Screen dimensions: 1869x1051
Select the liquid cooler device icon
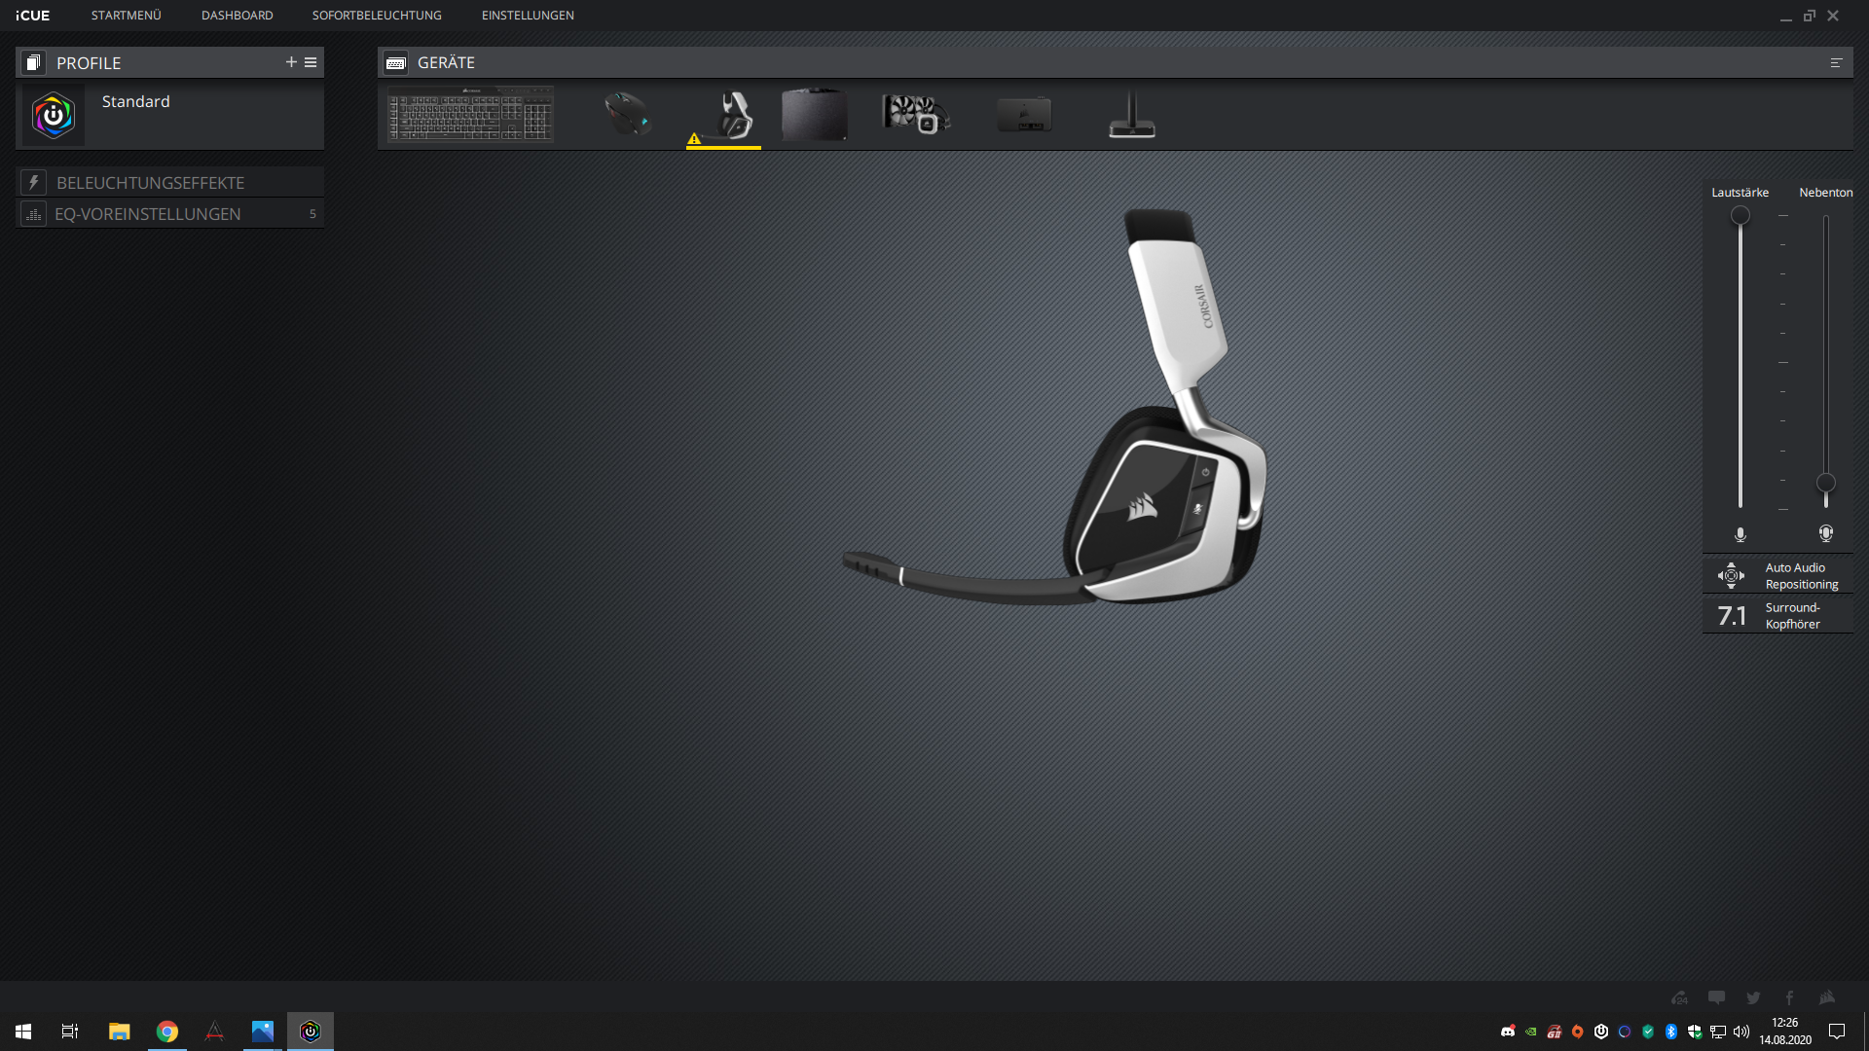(915, 115)
